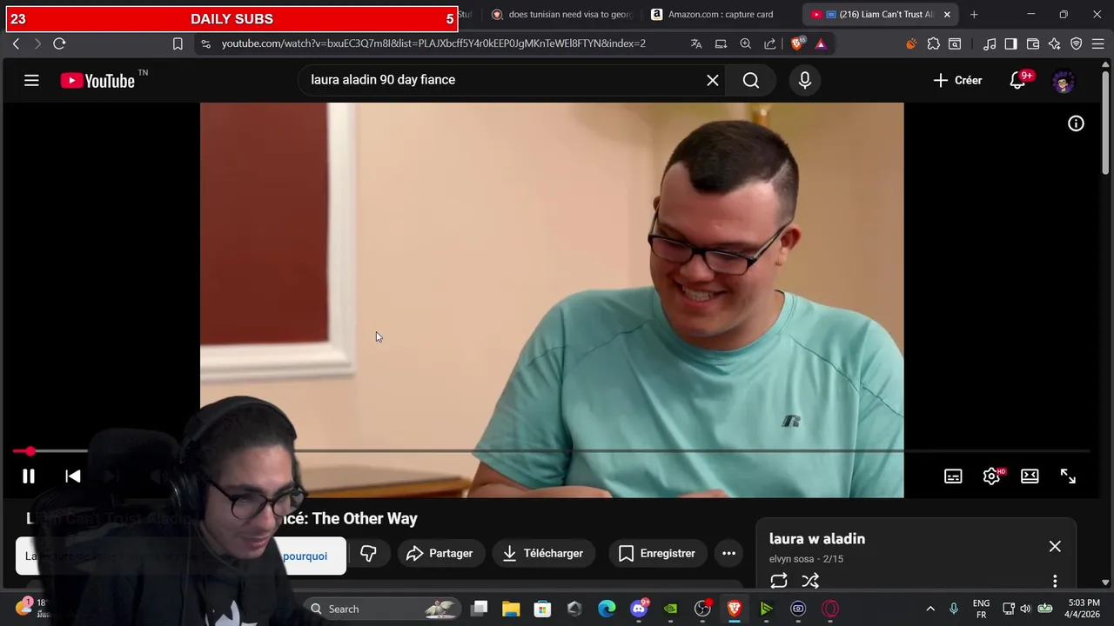Click the YouTube search magnifier button
1114x626 pixels.
click(751, 80)
